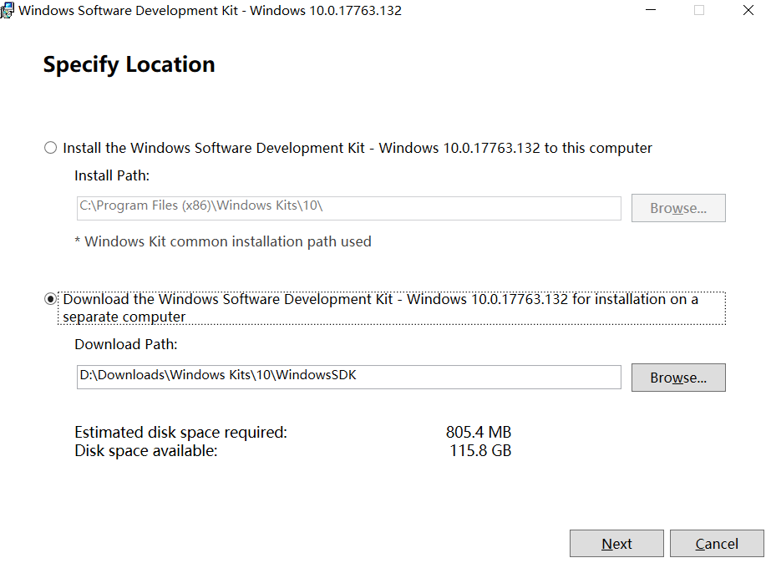The width and height of the screenshot is (766, 563).
Task: Click the 'Windows Kit common installation path used' note
Action: pos(223,241)
